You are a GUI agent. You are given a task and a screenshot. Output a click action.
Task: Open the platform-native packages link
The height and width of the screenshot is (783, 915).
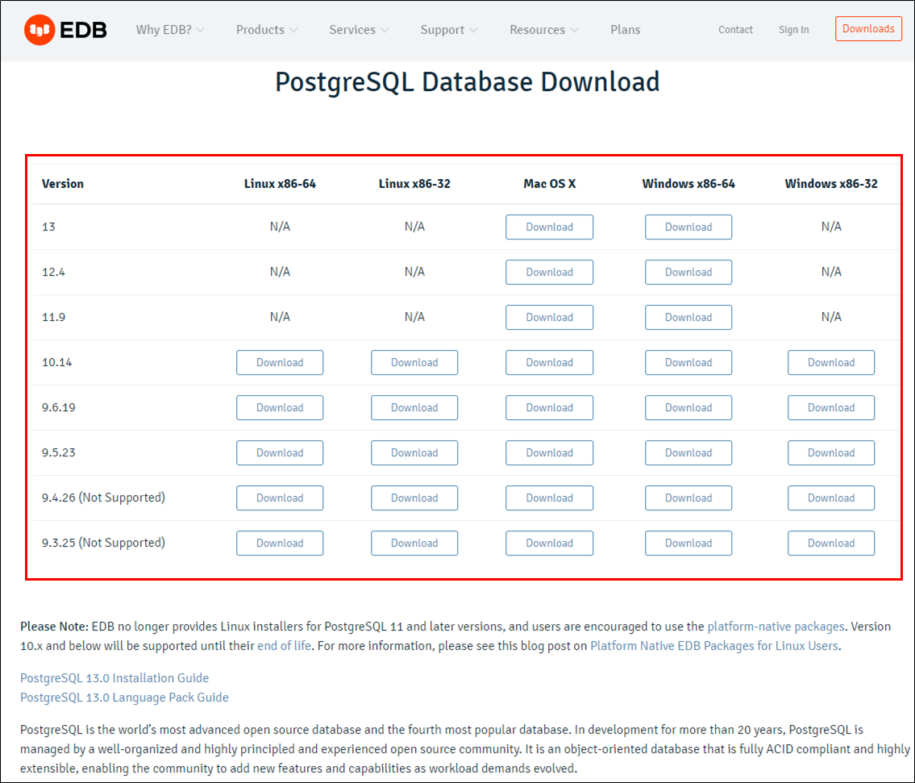click(776, 627)
